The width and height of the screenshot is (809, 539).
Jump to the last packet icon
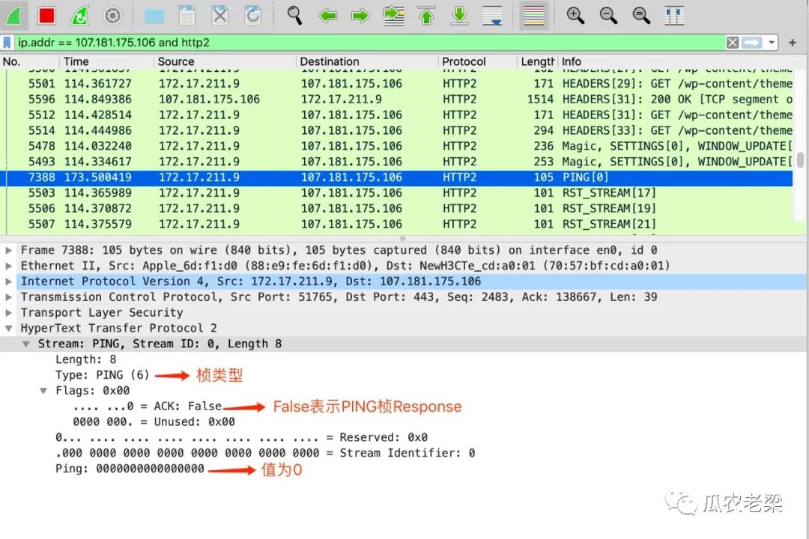point(459,16)
